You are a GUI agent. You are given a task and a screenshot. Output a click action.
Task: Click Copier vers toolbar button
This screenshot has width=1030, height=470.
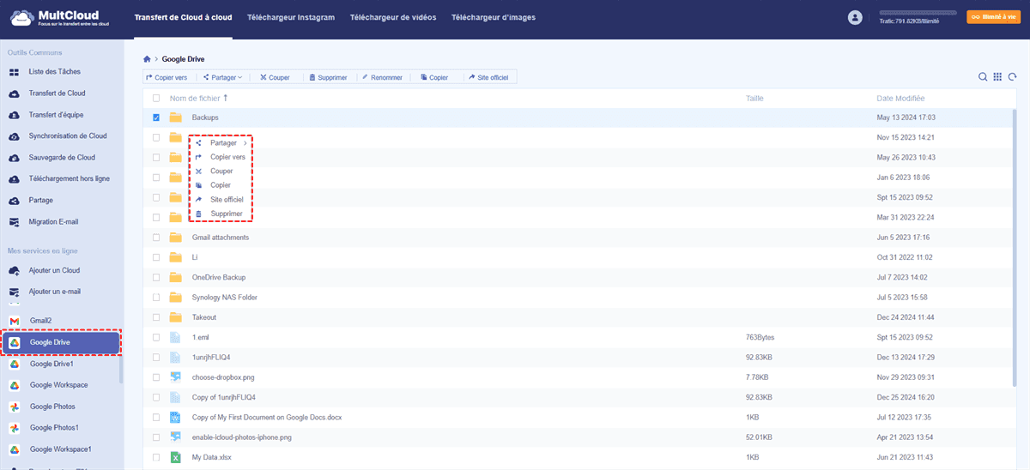(167, 77)
